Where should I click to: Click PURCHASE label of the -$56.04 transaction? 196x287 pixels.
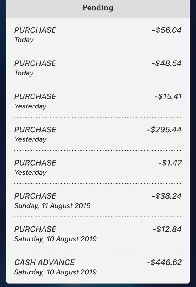pyautogui.click(x=35, y=30)
